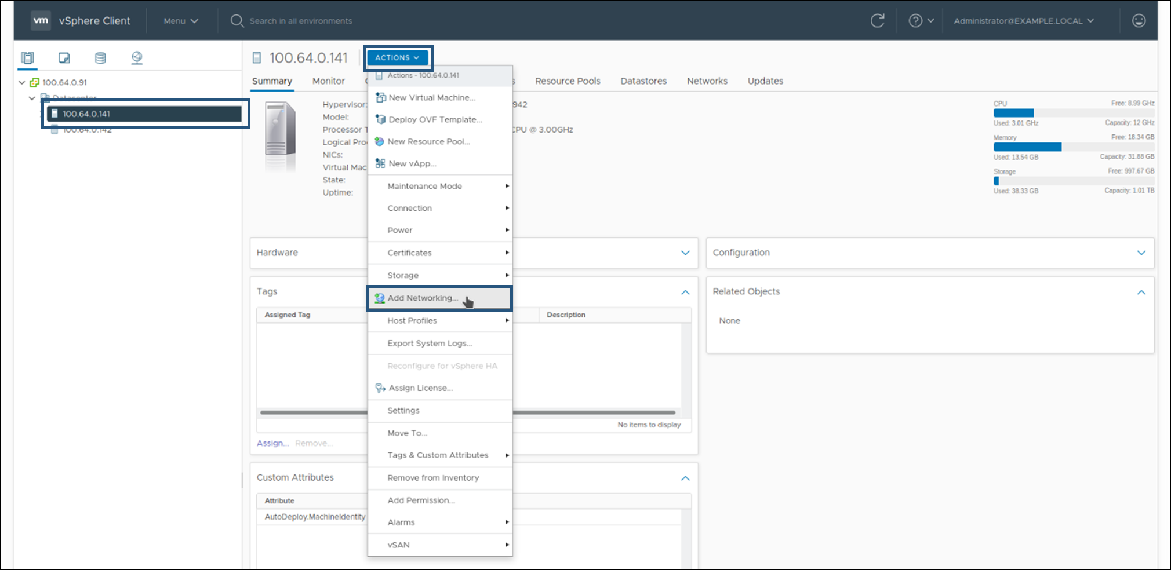This screenshot has width=1171, height=570.
Task: Select host 100.64.0.141 in tree
Action: pyautogui.click(x=144, y=114)
